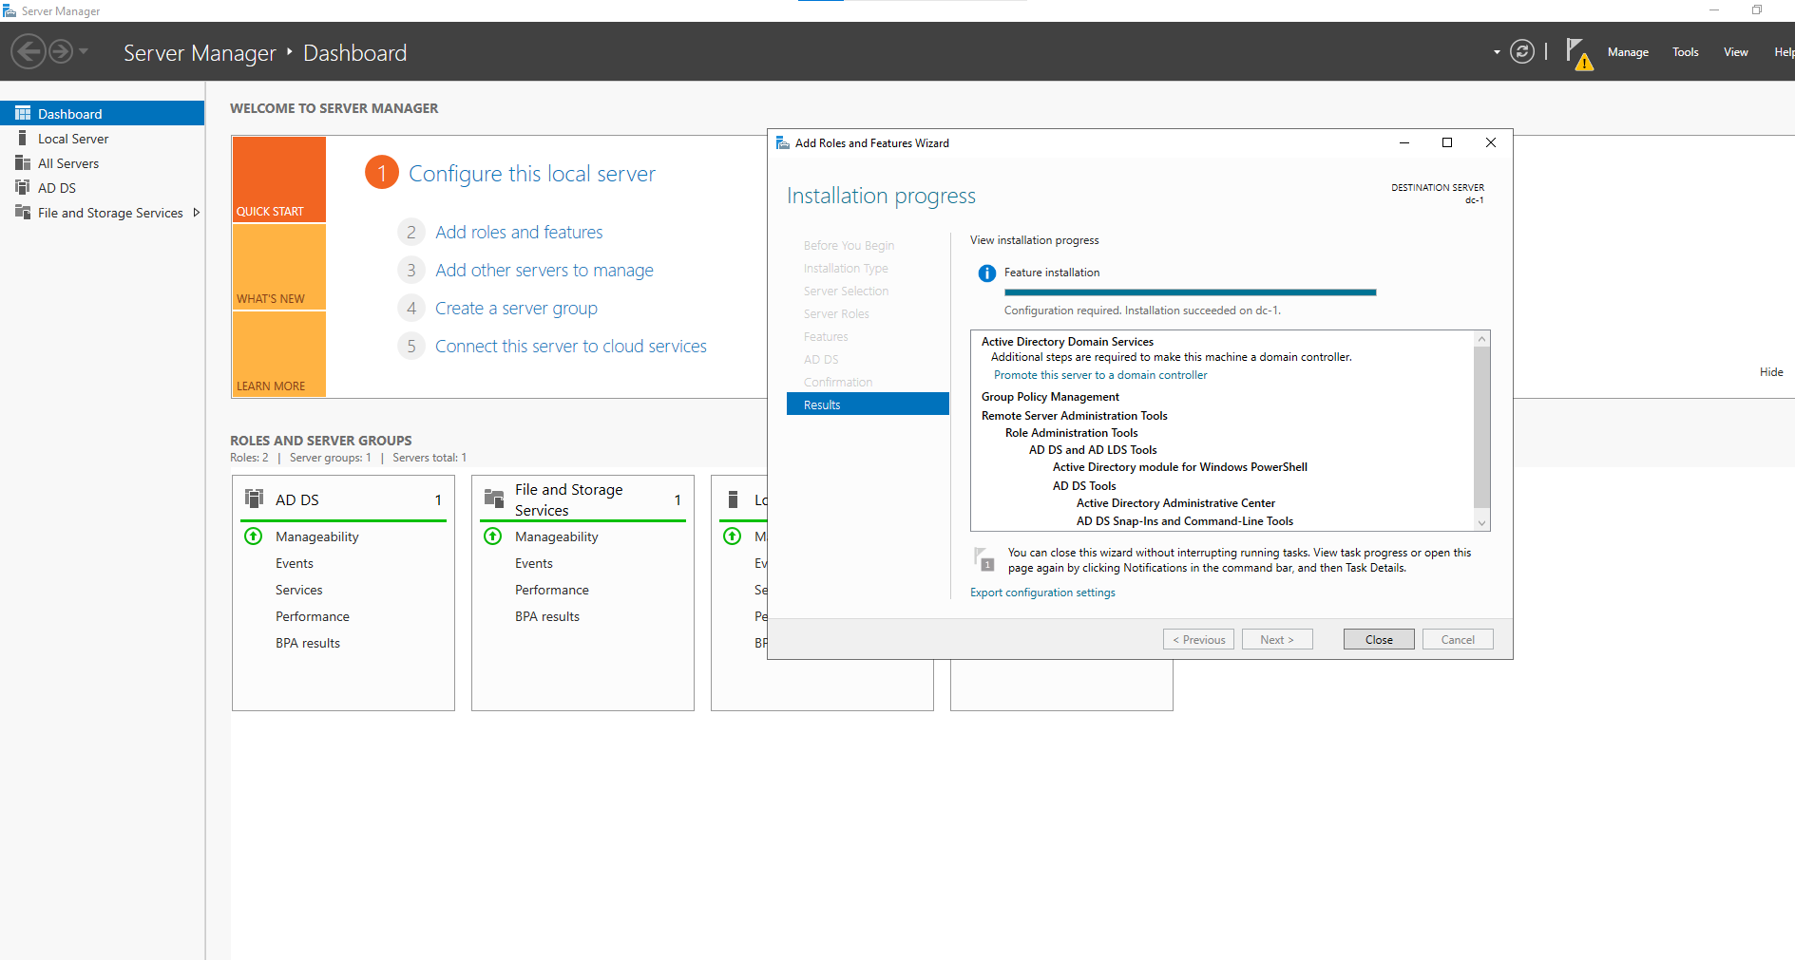This screenshot has width=1795, height=960.
Task: Click the results list scrollbar thumb
Action: 1481,427
